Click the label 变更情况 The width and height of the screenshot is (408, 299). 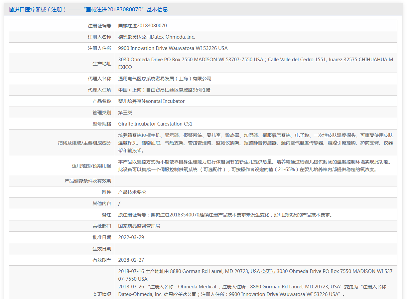tap(102, 294)
